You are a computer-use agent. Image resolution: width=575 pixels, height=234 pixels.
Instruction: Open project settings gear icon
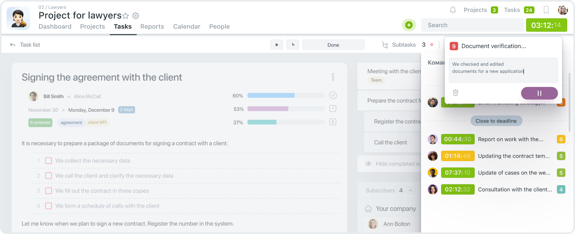135,16
